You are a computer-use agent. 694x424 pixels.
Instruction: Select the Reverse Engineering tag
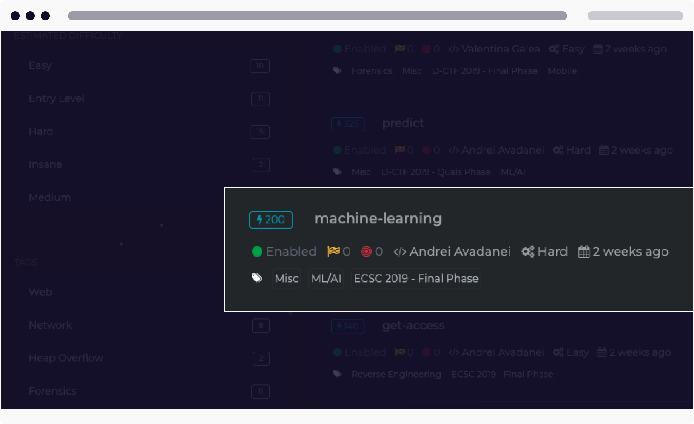pos(396,374)
